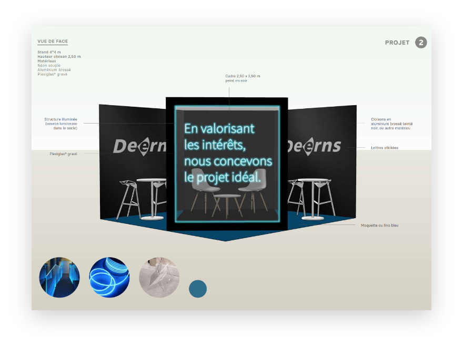Image resolution: width=463 pixels, height=347 pixels.
Task: Click the 'Lettres stickées' annotation label
Action: click(384, 148)
